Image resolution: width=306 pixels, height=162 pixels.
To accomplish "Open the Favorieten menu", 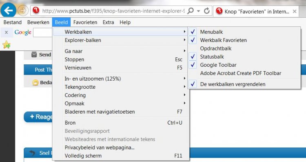I will point(85,22).
